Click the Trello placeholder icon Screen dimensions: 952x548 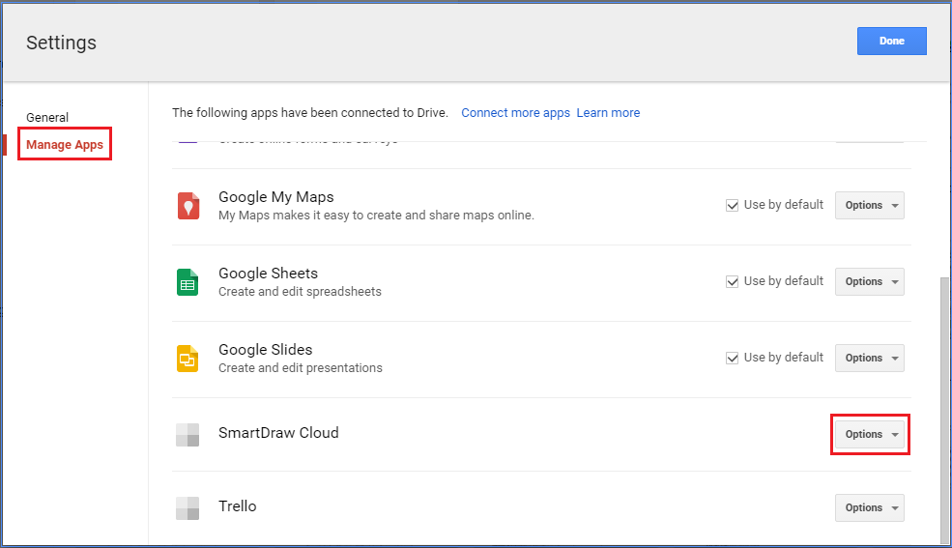click(x=188, y=508)
